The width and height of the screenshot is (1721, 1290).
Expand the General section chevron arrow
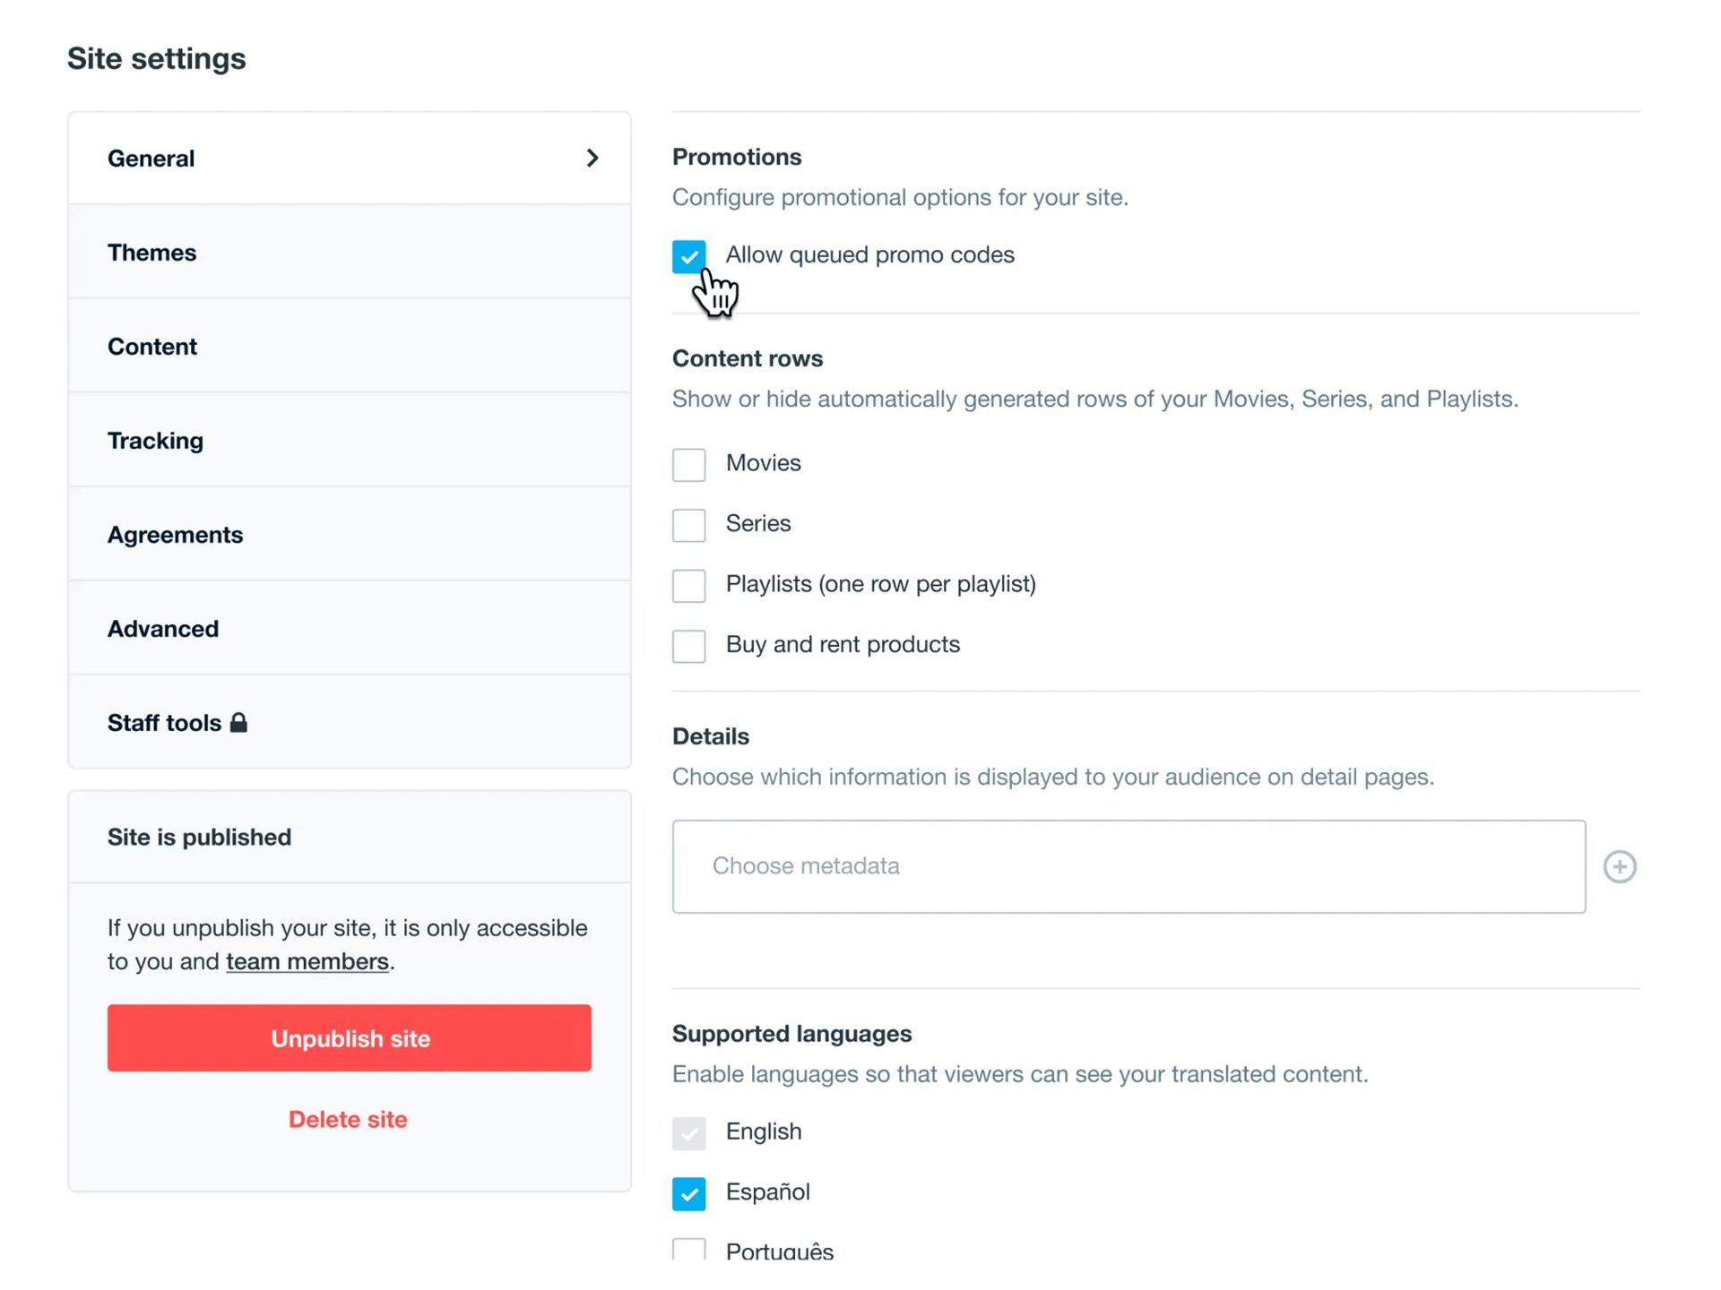(592, 159)
